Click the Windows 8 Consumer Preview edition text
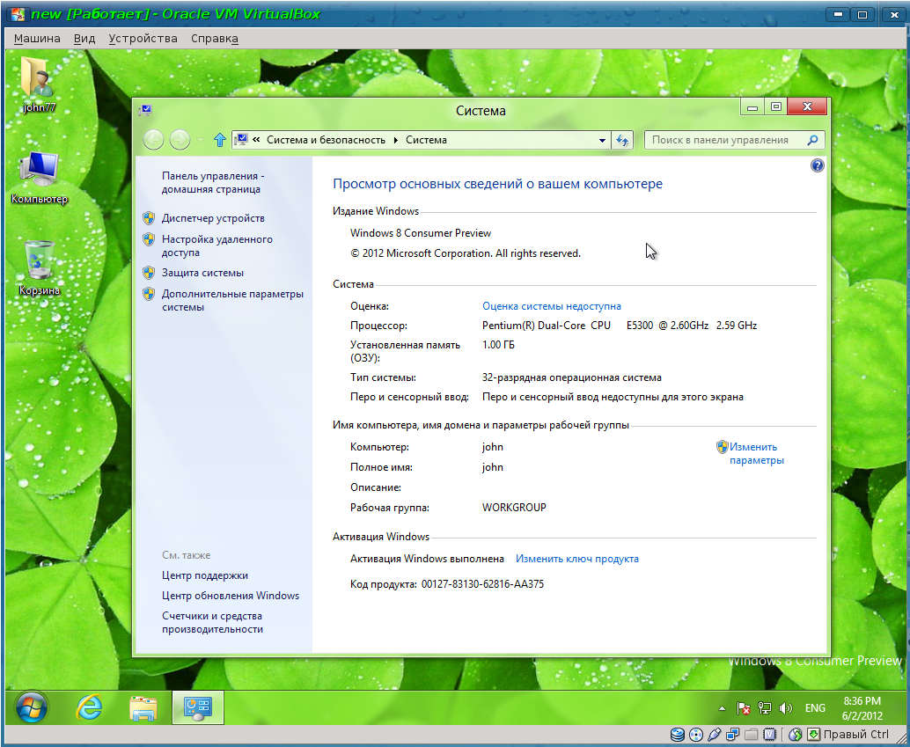The height and width of the screenshot is (747, 910). 421,233
